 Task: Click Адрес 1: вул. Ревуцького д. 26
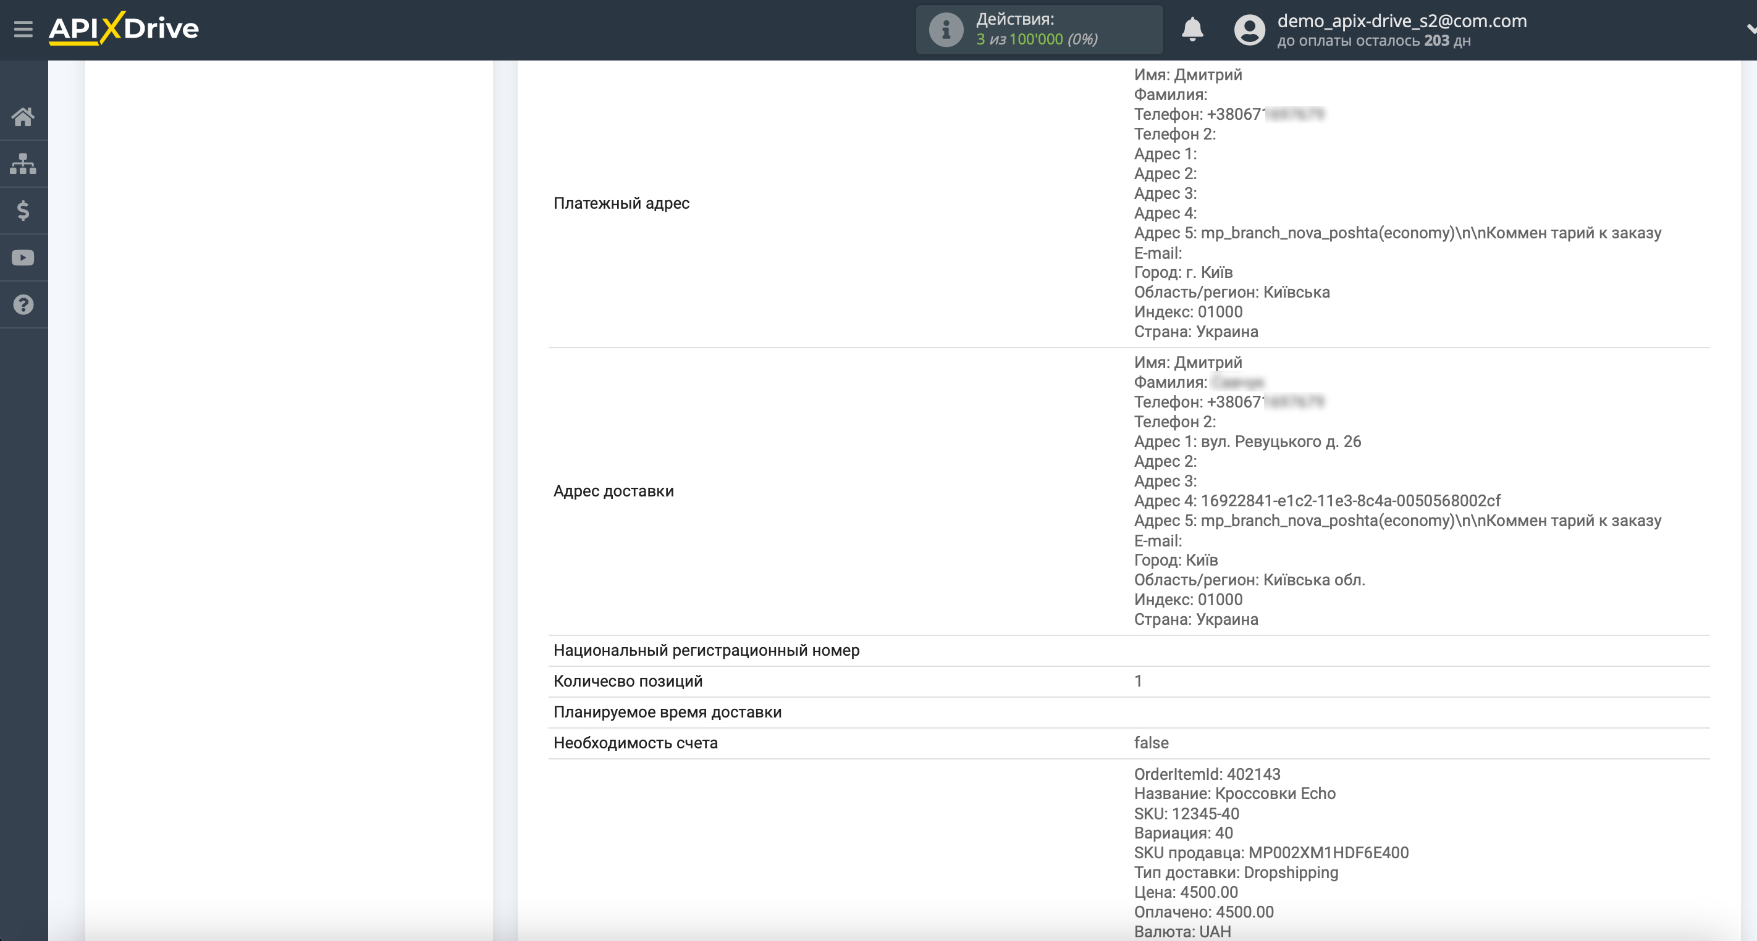1247,441
